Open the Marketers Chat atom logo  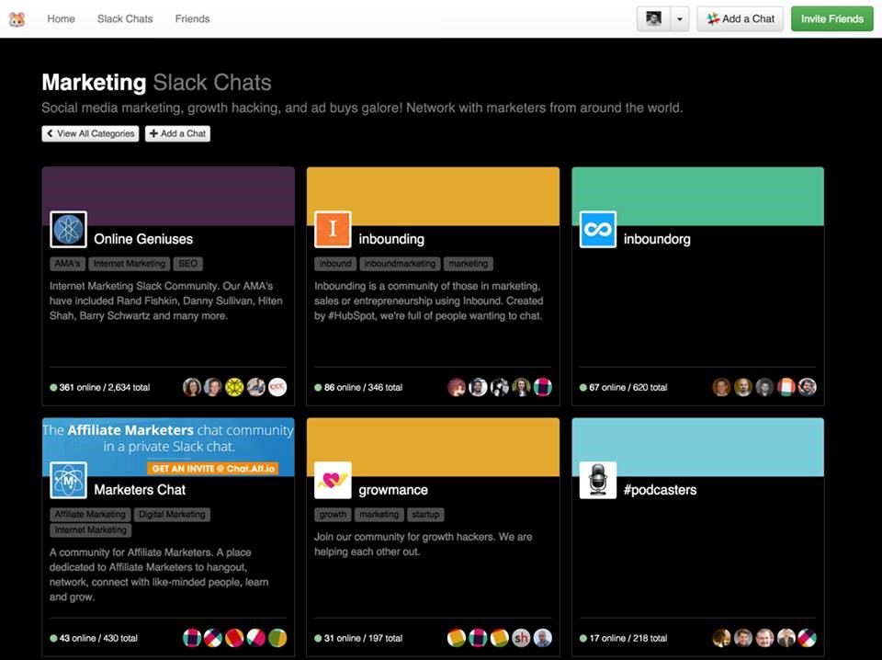point(68,481)
